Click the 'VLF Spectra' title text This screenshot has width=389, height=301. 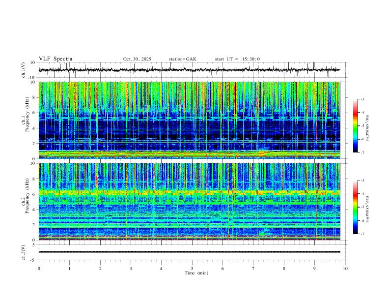56,59
